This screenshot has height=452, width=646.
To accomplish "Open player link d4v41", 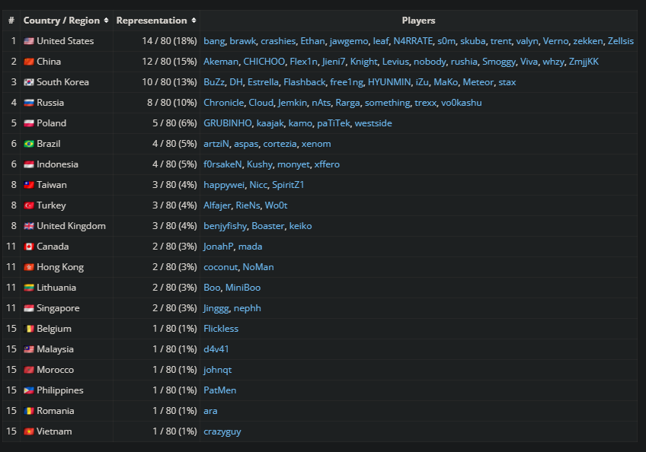I will (216, 349).
